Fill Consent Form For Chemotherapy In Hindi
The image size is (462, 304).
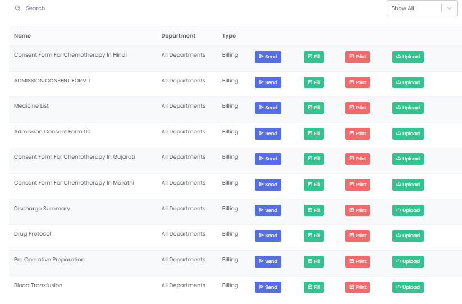[313, 57]
